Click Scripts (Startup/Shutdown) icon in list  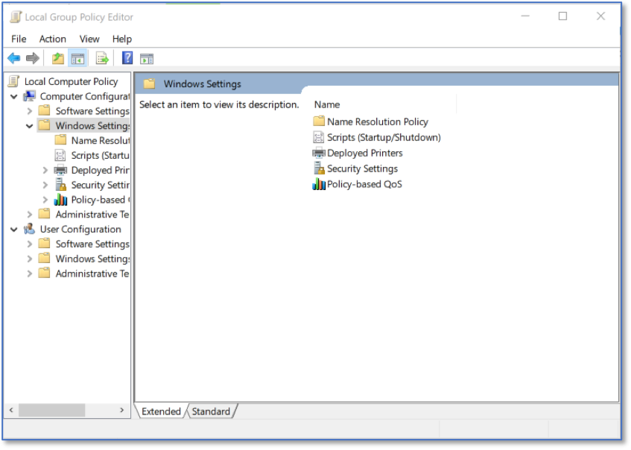tap(318, 137)
